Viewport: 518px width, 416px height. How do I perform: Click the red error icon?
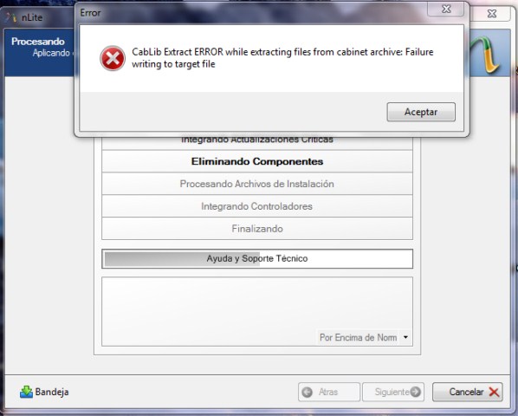tap(113, 58)
